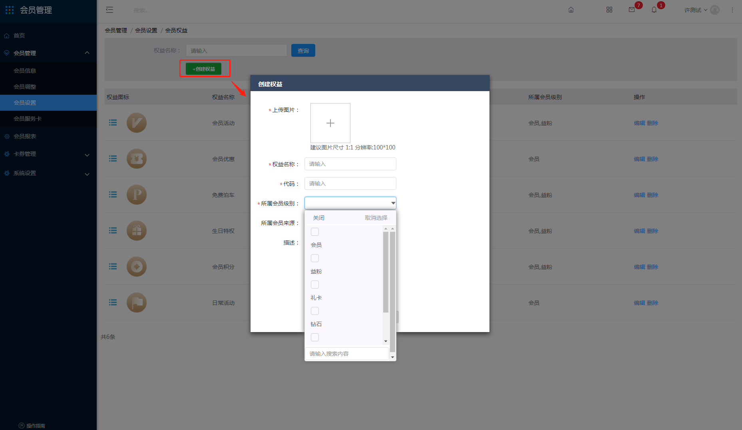
Task: Click the V badge icon of 会员活动
Action: point(137,123)
